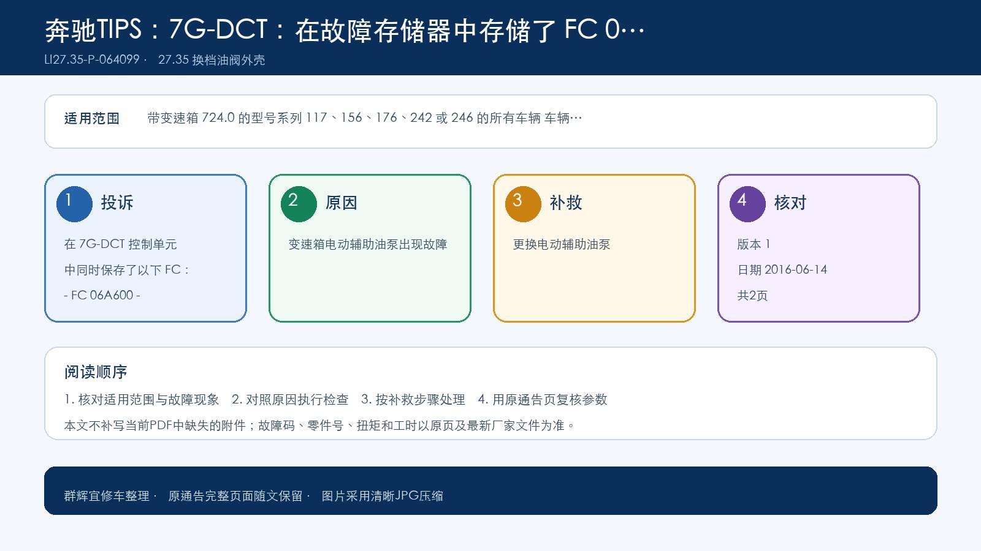981x551 pixels.
Task: Click the purple number 4 circle badge
Action: (747, 204)
